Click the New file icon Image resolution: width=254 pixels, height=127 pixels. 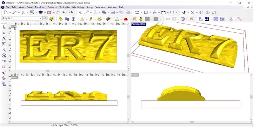pos(6,12)
